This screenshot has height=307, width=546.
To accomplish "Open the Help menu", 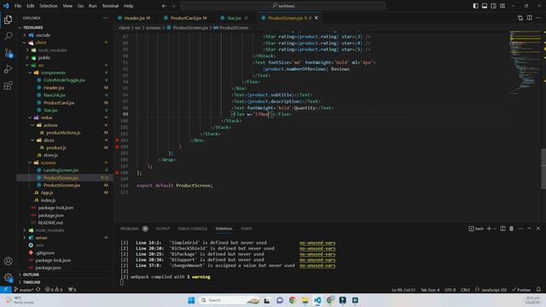I will point(129,6).
